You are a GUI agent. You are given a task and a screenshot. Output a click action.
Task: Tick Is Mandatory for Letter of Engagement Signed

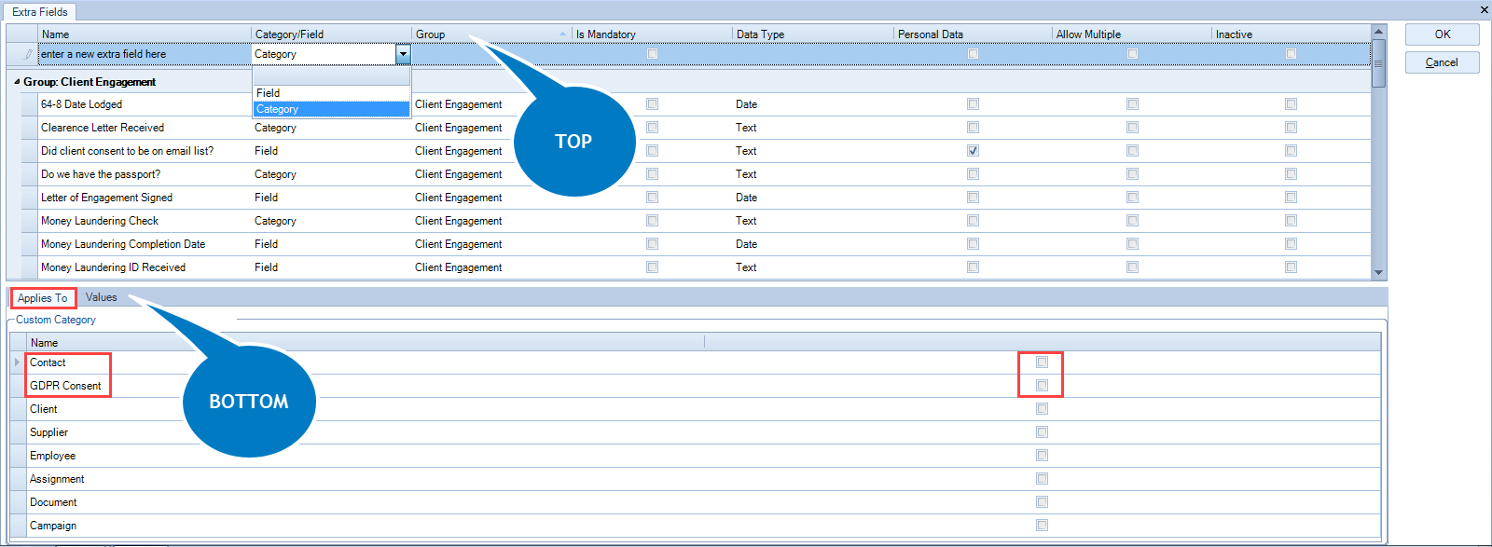pos(652,198)
